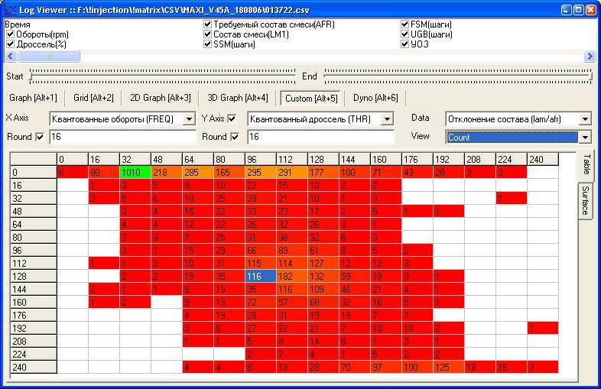Select the green table cell with 1010
Viewport: 601px width, 389px height.
134,173
